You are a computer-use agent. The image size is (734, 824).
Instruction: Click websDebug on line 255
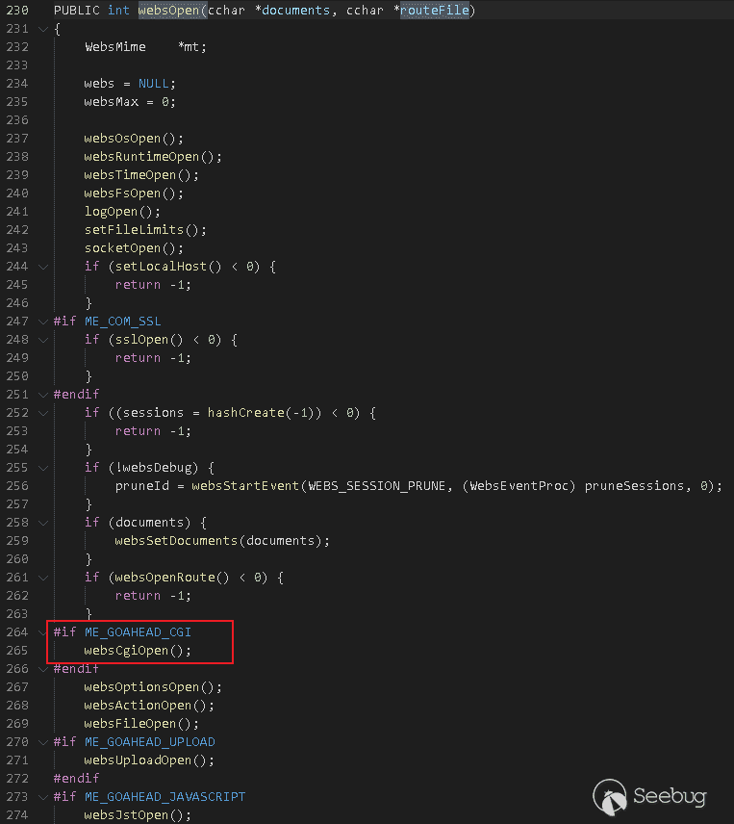coord(157,467)
